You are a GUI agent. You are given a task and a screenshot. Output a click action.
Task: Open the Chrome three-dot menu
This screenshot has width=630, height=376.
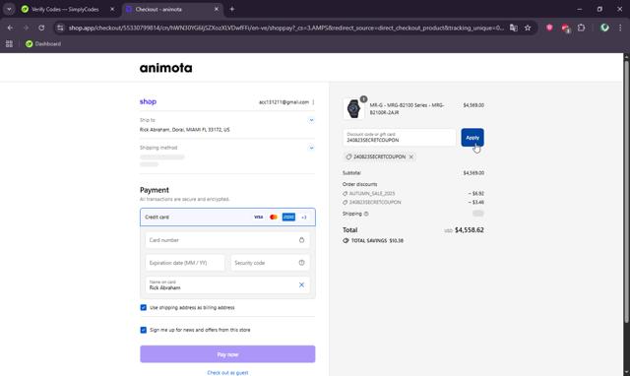[620, 28]
